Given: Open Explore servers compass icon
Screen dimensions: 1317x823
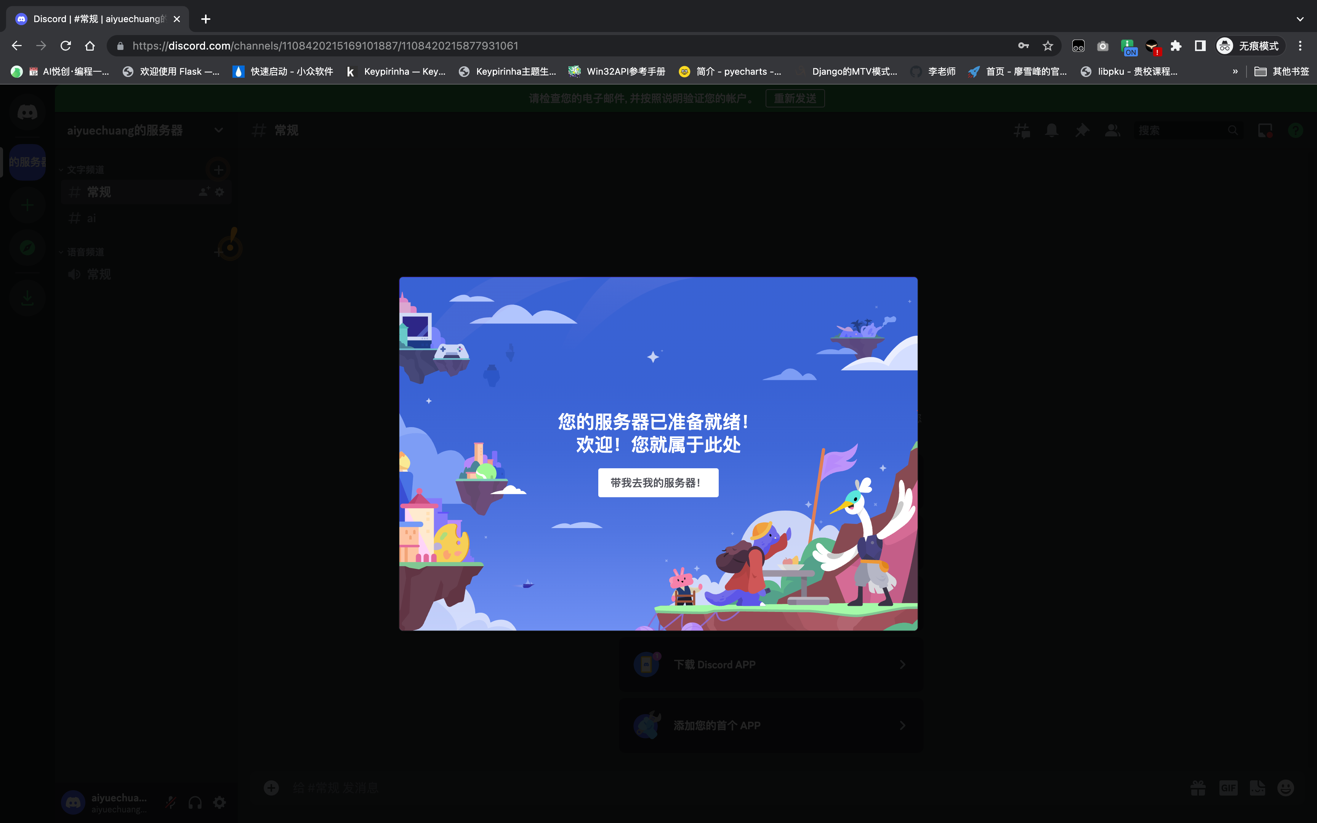Looking at the screenshot, I should tap(27, 248).
